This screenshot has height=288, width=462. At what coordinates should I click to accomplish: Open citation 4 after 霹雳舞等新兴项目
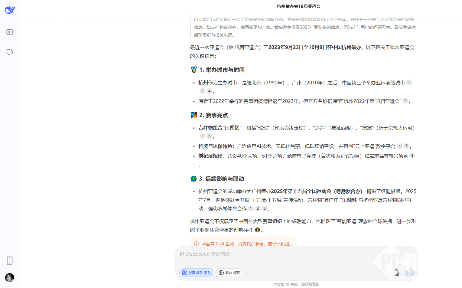[x=412, y=156]
